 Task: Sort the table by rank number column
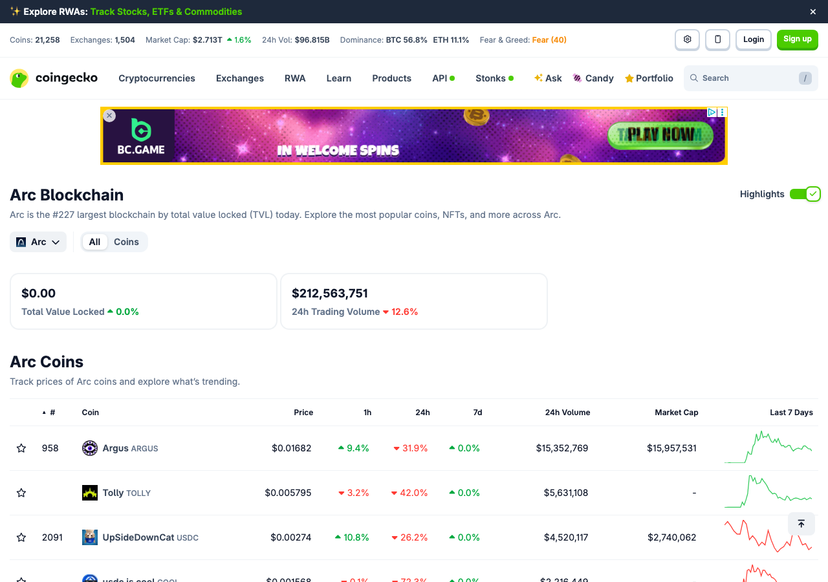(49, 413)
